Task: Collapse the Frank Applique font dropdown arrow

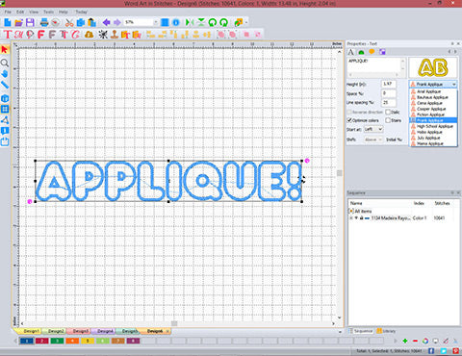Action: click(x=454, y=85)
